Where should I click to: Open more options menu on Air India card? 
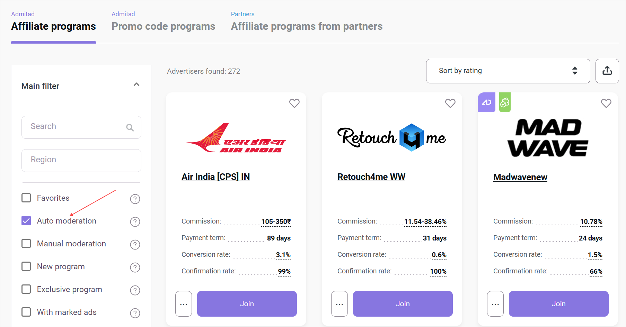pyautogui.click(x=184, y=304)
